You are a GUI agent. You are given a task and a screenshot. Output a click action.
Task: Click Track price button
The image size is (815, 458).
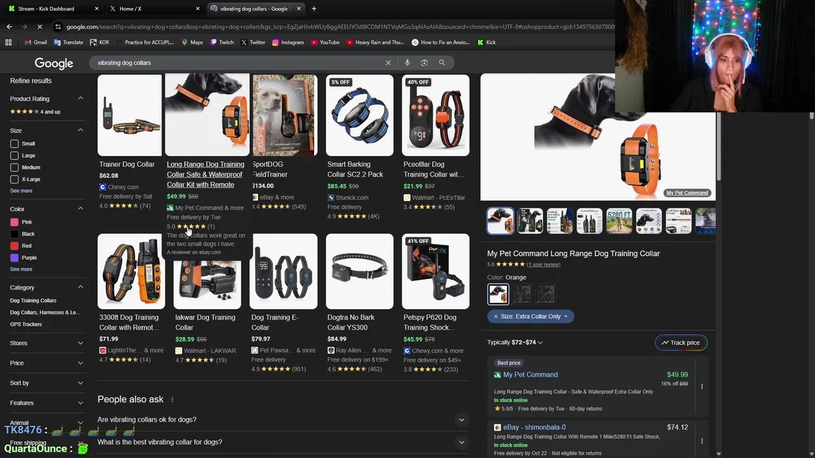[681, 343]
